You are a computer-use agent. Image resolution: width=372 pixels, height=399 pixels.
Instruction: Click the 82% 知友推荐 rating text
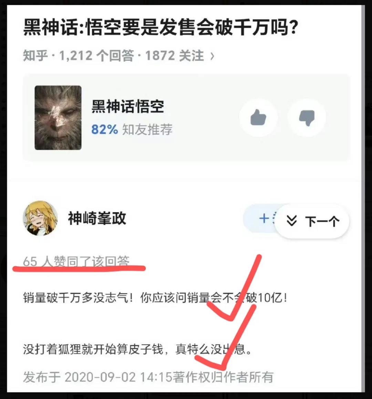click(x=132, y=129)
